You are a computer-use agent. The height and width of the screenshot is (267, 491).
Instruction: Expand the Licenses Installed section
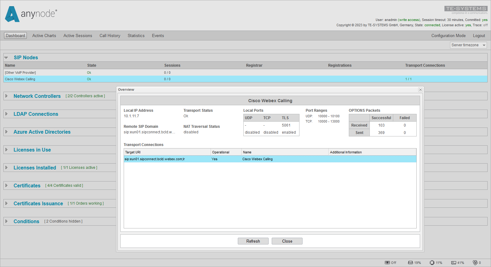[6, 168]
